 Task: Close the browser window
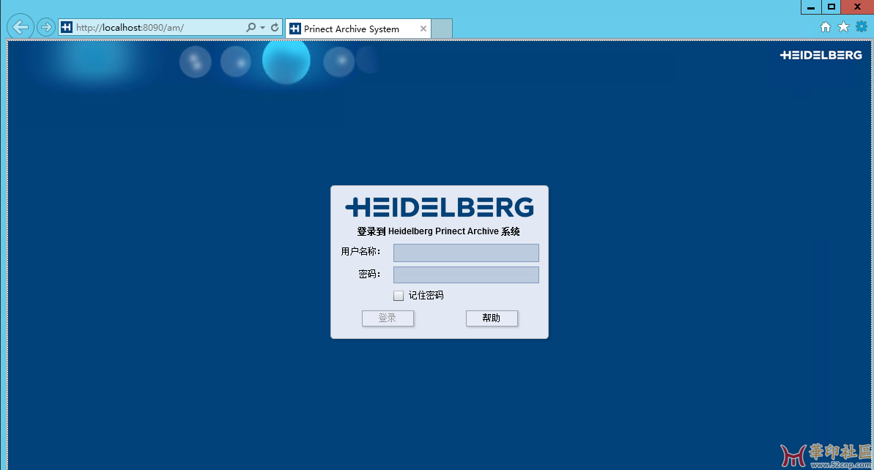856,7
